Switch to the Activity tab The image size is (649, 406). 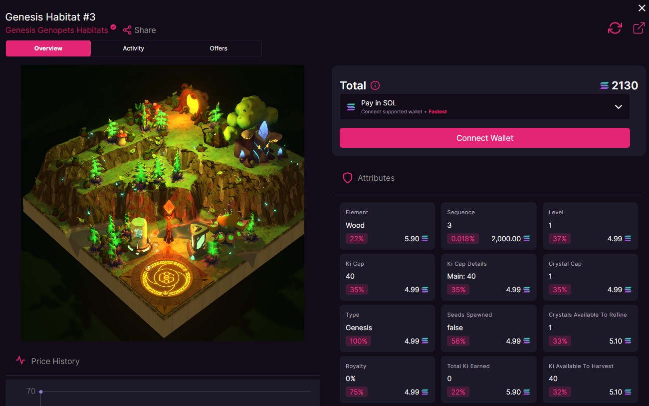(133, 48)
